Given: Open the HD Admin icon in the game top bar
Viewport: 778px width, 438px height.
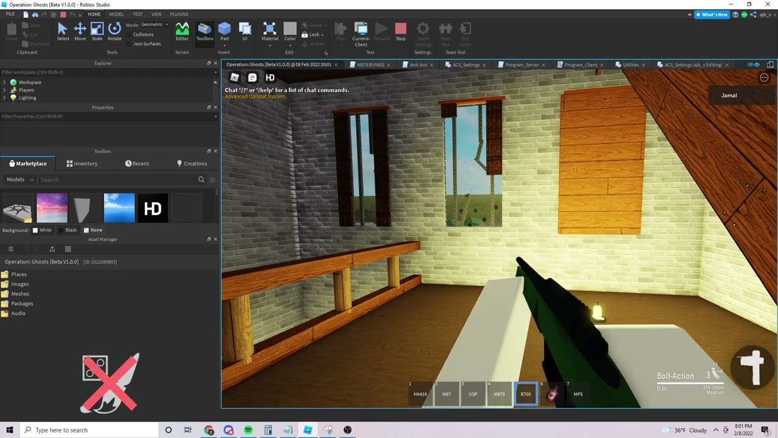Looking at the screenshot, I should point(270,77).
